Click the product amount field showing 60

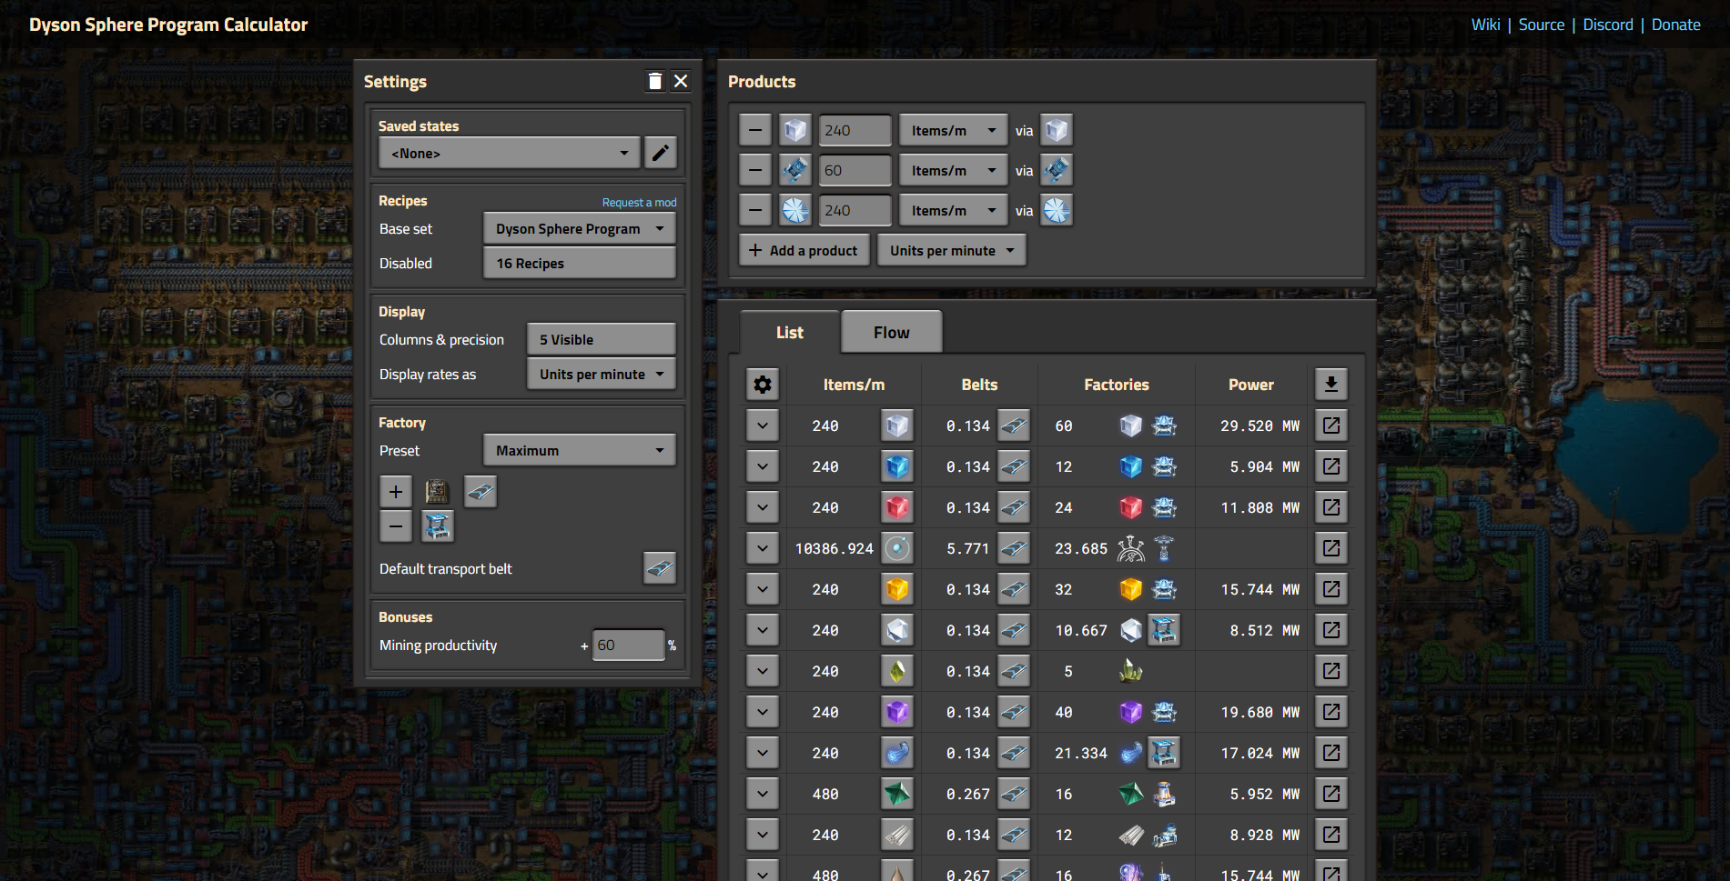click(855, 170)
